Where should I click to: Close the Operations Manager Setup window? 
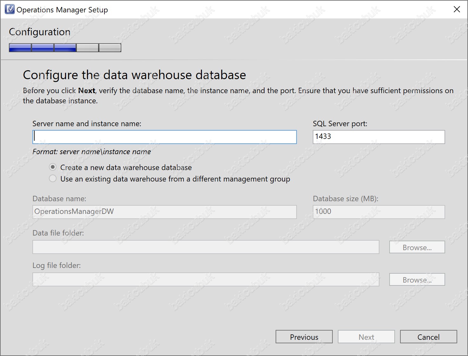click(x=457, y=10)
